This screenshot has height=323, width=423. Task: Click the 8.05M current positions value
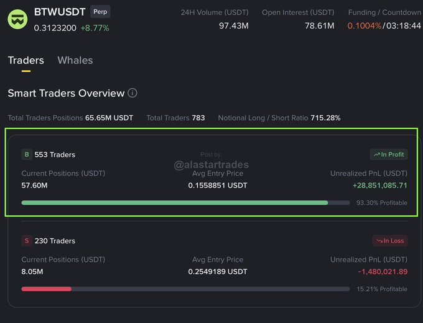tap(32, 271)
